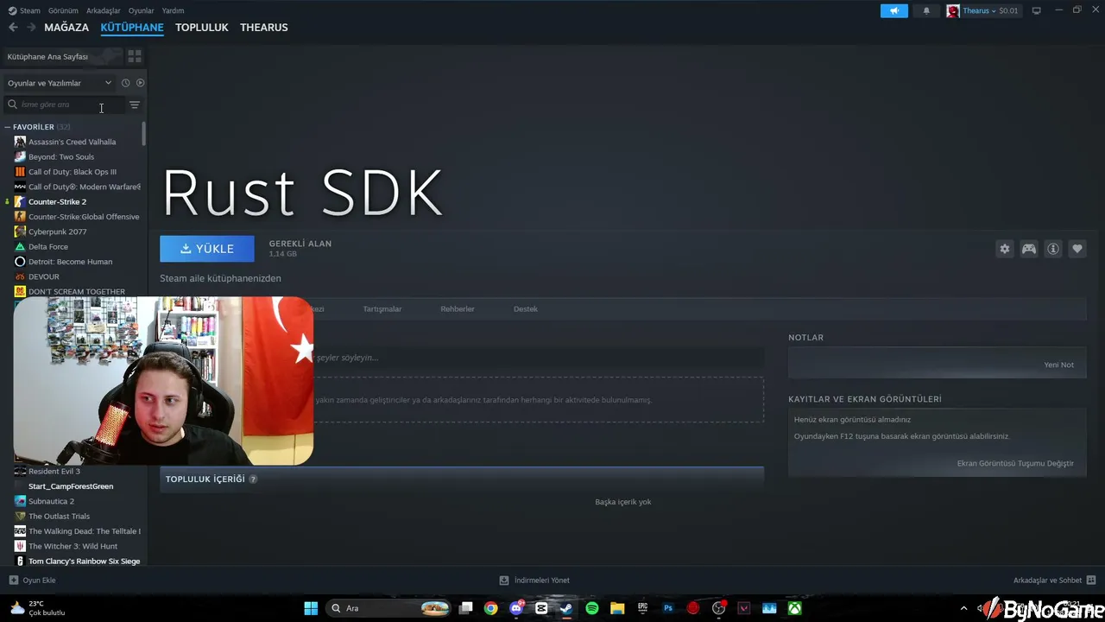
Task: Open the Yardım menu
Action: pos(173,10)
